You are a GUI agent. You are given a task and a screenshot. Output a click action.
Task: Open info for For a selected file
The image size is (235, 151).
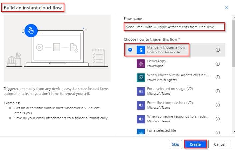point(218,132)
